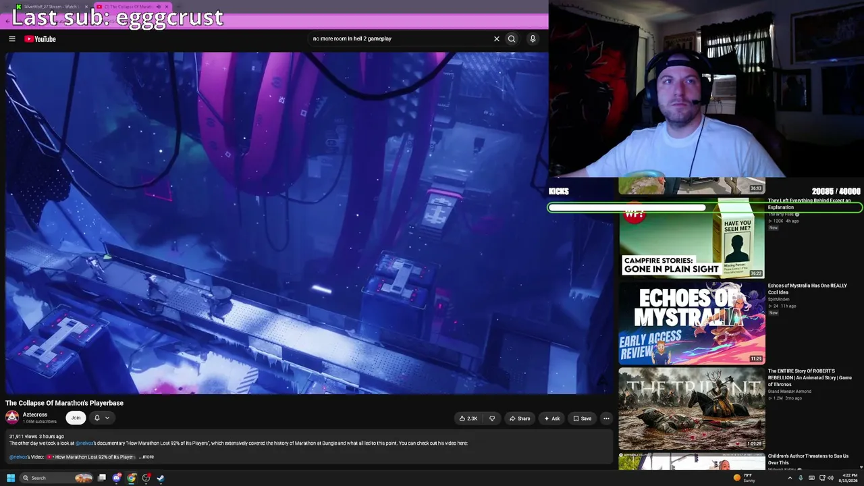
Task: Open the 79°F Sunny weather widget
Action: click(744, 478)
